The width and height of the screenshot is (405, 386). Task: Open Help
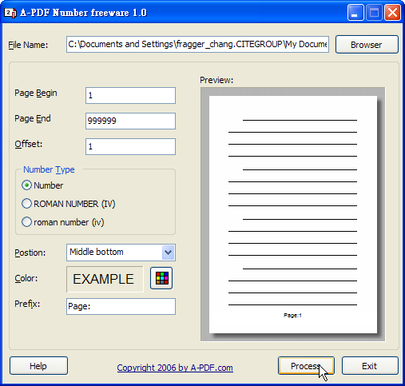(38, 366)
